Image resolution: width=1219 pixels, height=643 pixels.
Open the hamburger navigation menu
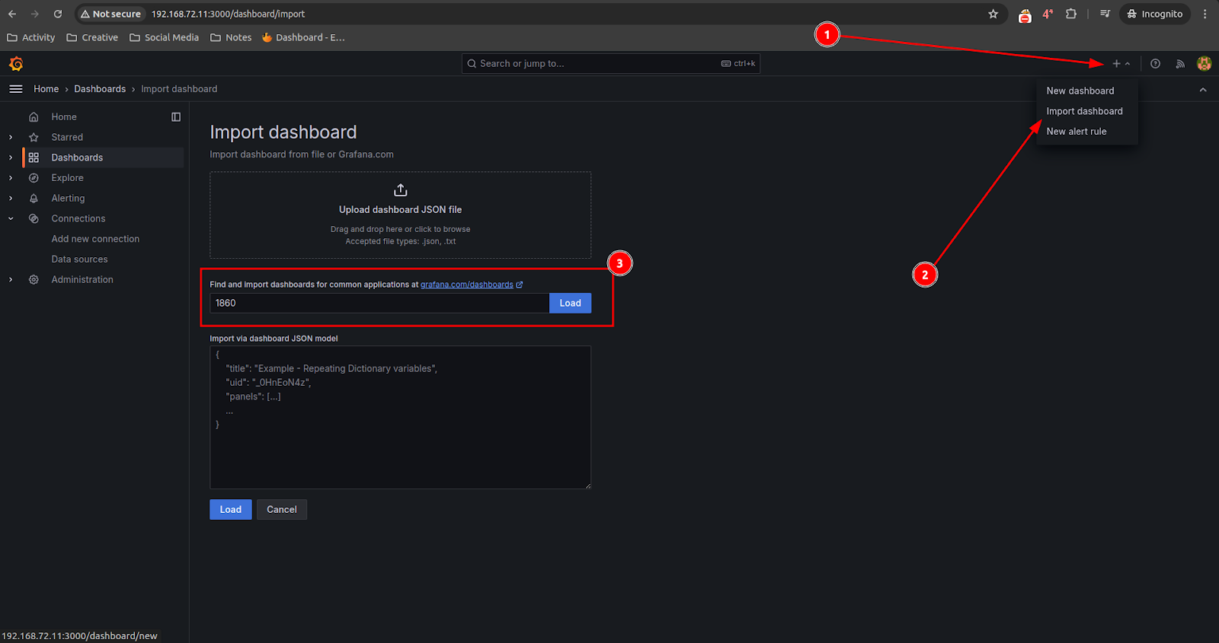[15, 89]
